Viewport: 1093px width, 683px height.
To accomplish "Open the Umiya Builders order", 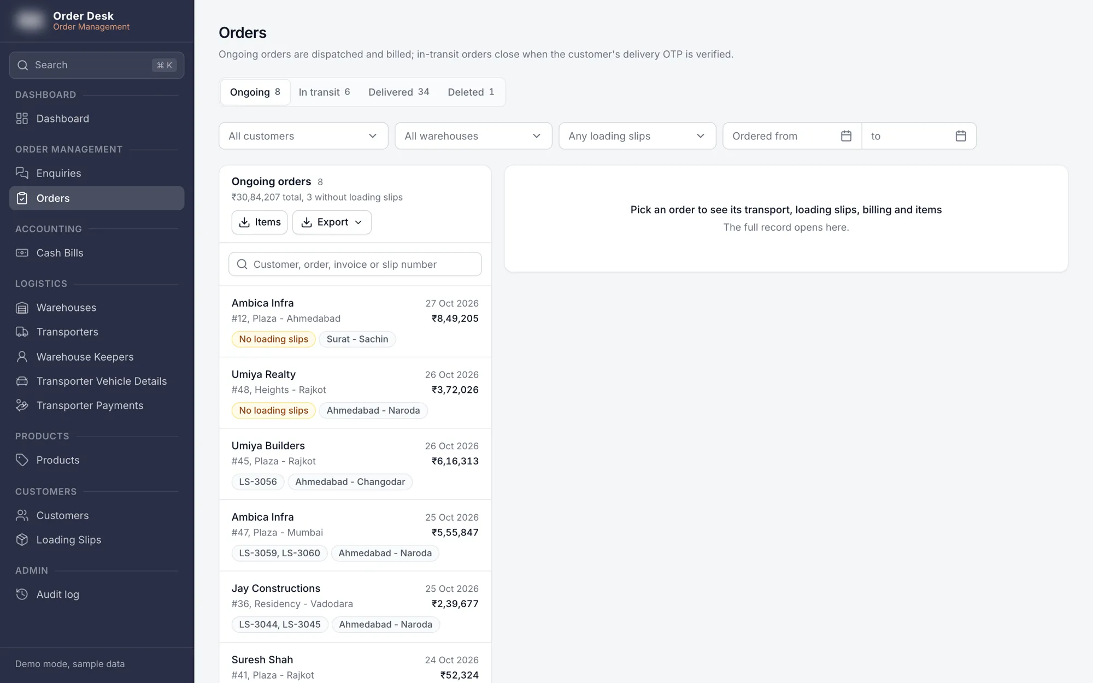I will tap(355, 464).
